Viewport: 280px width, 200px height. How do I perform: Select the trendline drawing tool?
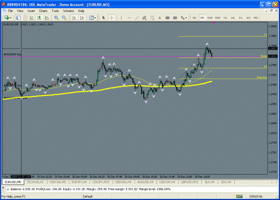tap(137, 18)
